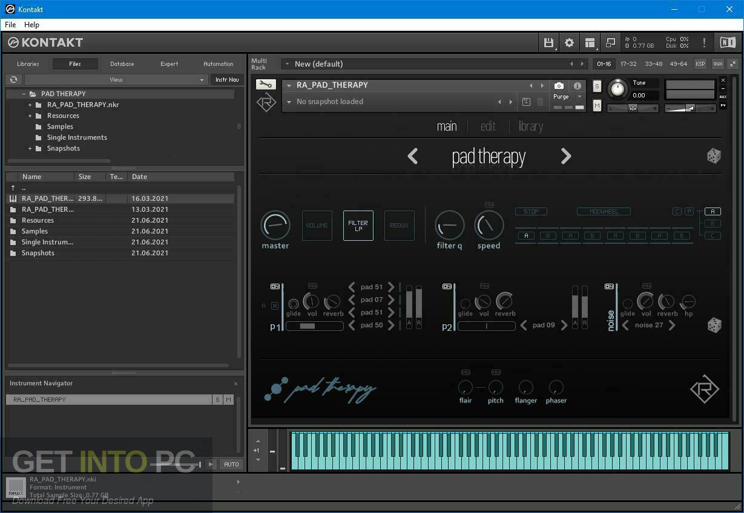Expand the Snapshots folder in the tree
This screenshot has height=513, width=744.
coord(30,148)
